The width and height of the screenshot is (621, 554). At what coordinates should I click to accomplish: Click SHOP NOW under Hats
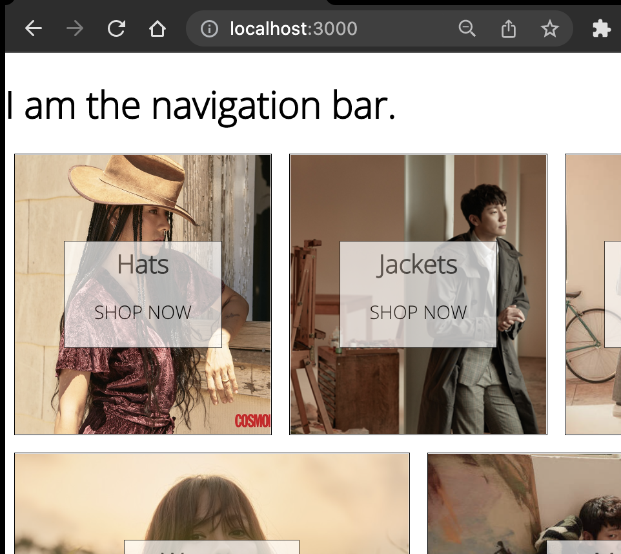coord(143,313)
